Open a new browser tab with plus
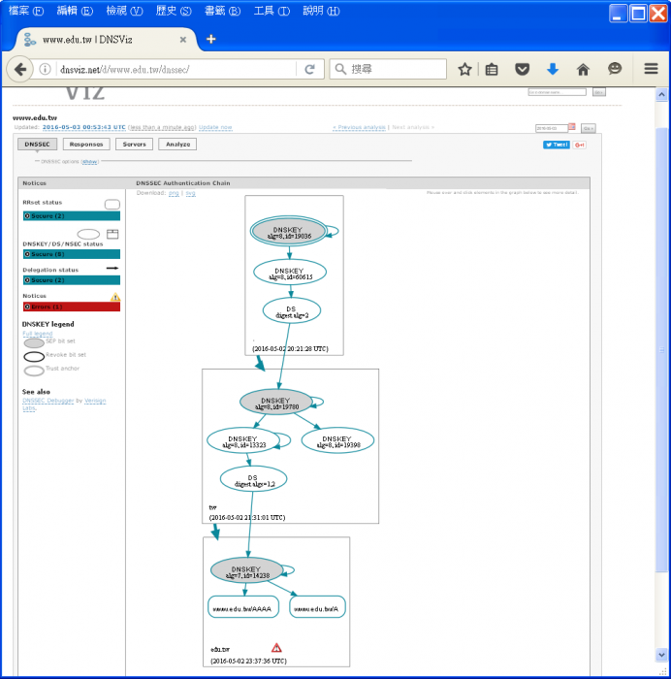 click(210, 39)
